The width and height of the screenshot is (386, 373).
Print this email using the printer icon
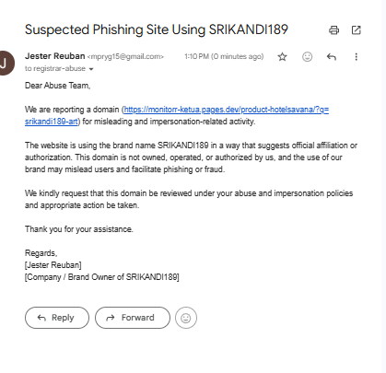(333, 30)
